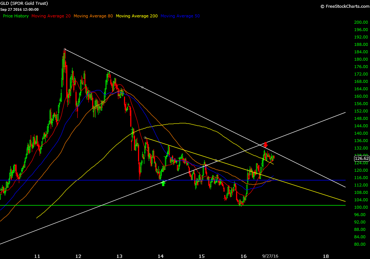The width and height of the screenshot is (370, 259).
Task: Select the green horizontal support line
Action: (111, 205)
